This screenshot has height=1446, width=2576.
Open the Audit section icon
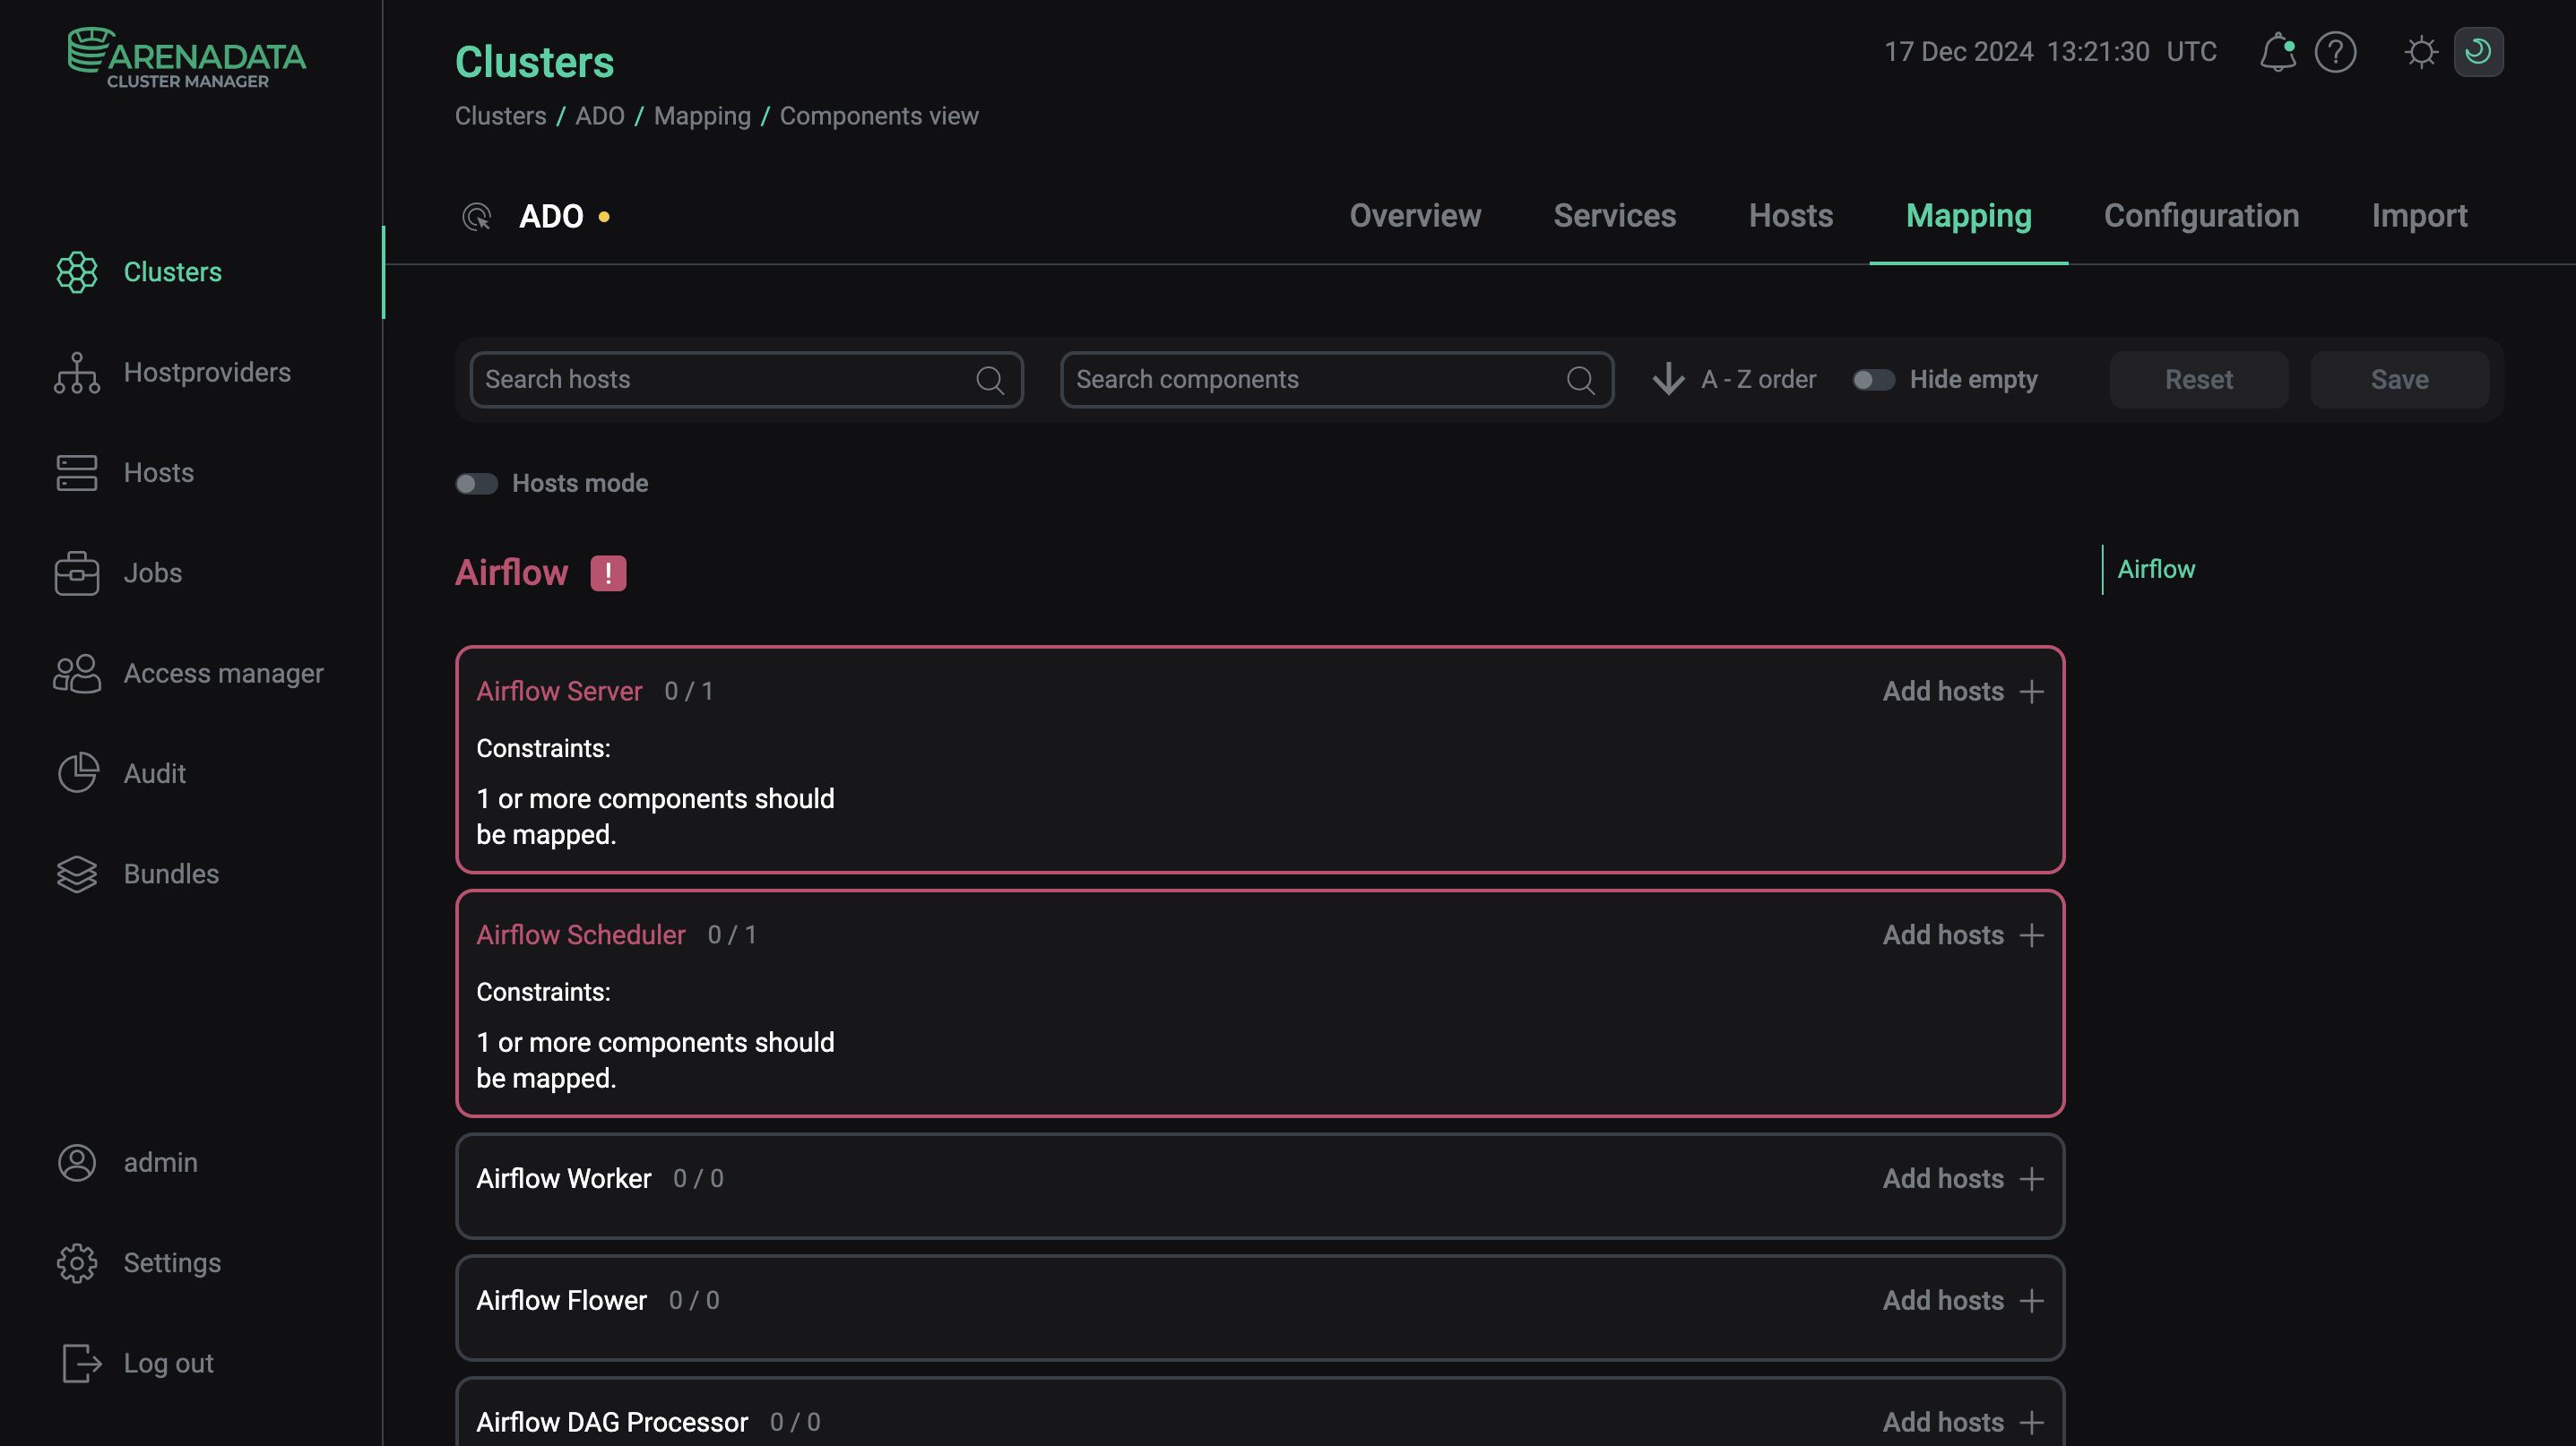[77, 772]
